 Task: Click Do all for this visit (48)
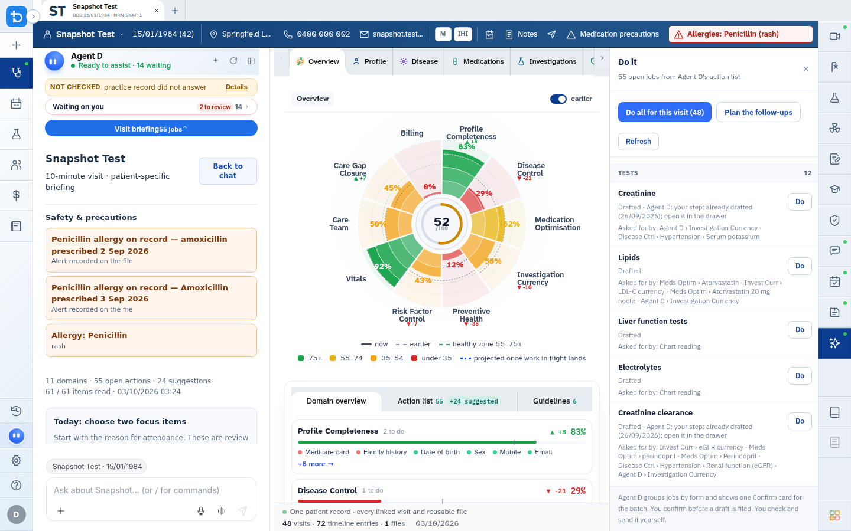(x=665, y=112)
